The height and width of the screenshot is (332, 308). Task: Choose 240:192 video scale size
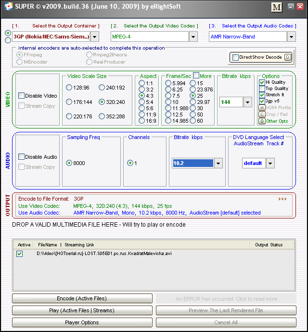pos(102,88)
